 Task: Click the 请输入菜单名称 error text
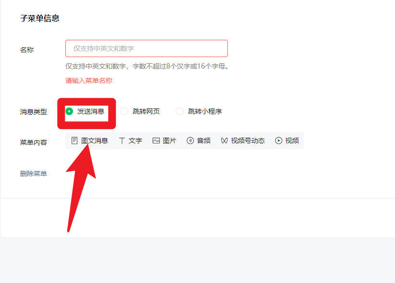[x=89, y=81]
